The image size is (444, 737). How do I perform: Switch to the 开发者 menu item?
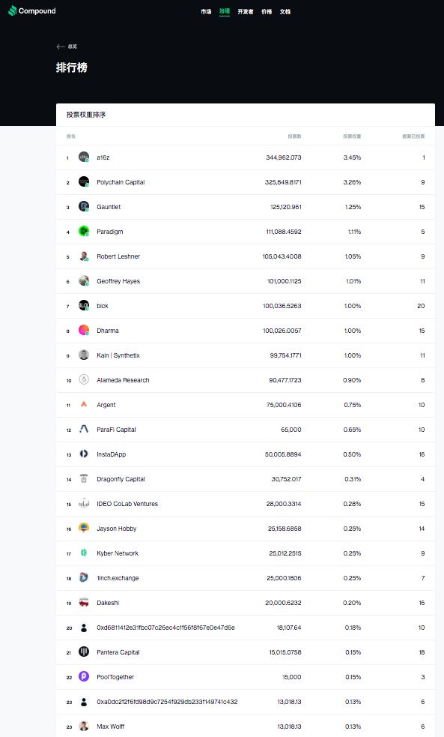(246, 12)
